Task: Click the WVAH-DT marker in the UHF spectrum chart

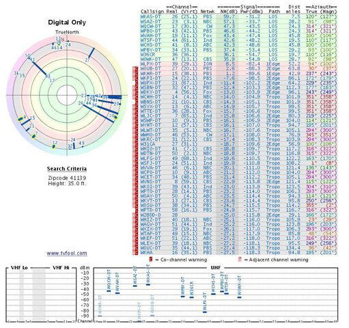Action: click(x=117, y=293)
